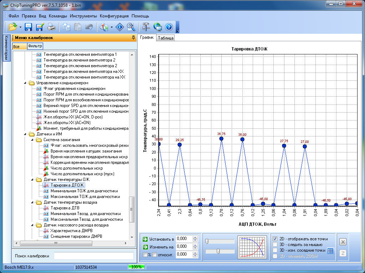365x273 pixels.
Task: Check the 'относит.' checkbox
Action: [155, 255]
